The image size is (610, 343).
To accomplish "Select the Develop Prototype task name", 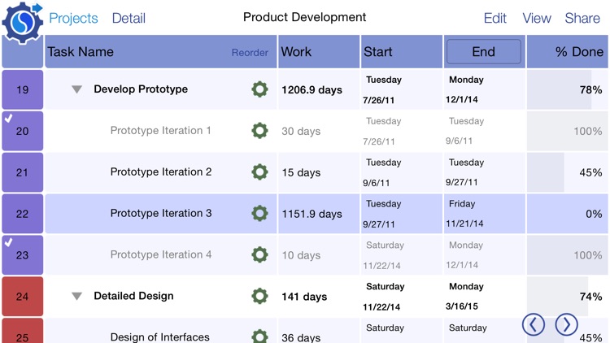I will tap(141, 89).
